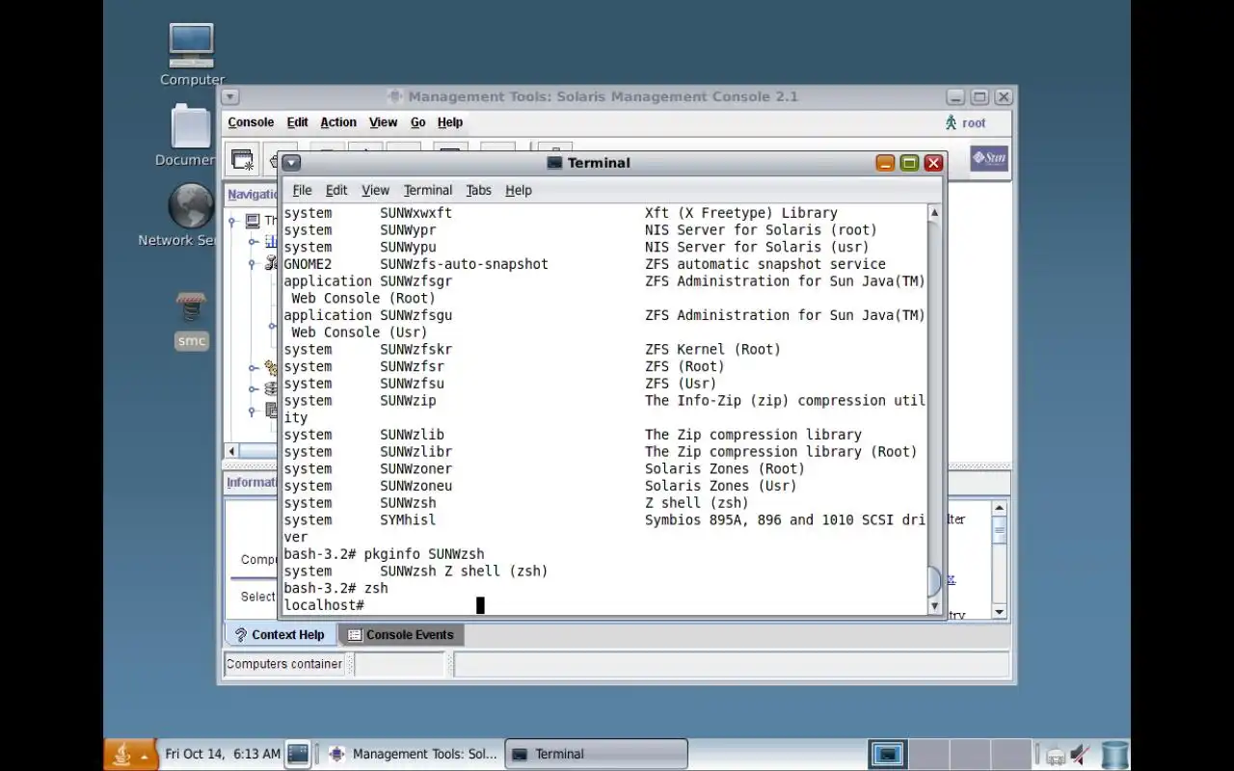The width and height of the screenshot is (1234, 771).
Task: Open the Help menu in Terminal
Action: [519, 190]
